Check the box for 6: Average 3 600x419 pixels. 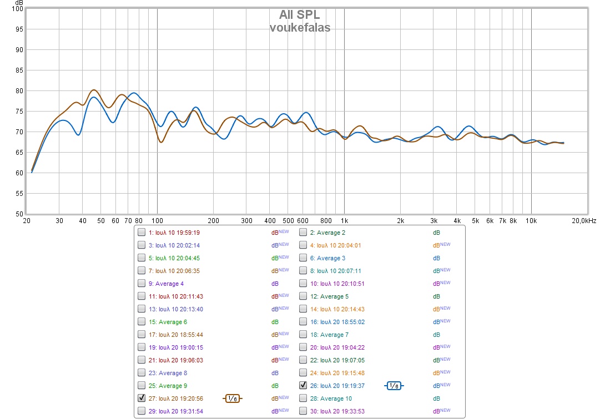[x=303, y=258]
